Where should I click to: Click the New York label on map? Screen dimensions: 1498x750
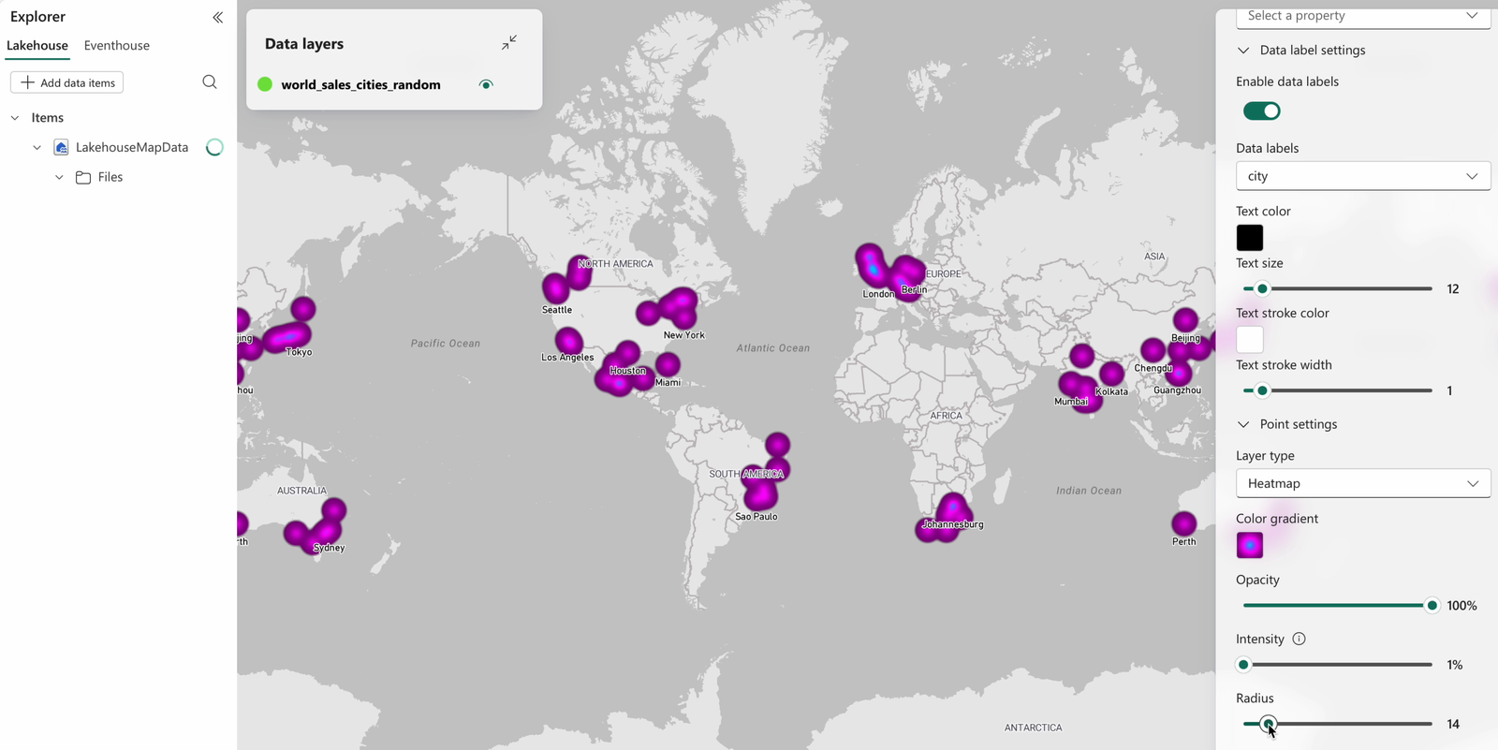tap(684, 335)
